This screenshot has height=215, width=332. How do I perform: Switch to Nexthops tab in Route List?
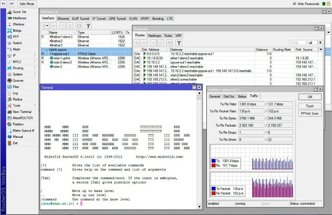154,36
